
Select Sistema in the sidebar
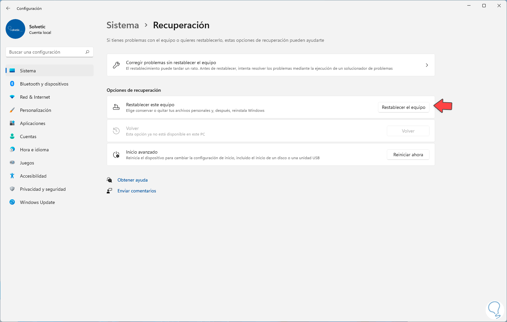pos(28,71)
